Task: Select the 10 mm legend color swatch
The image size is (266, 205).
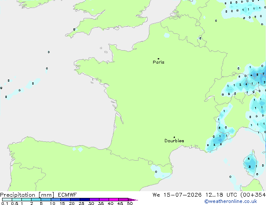Action: [x=56, y=200]
